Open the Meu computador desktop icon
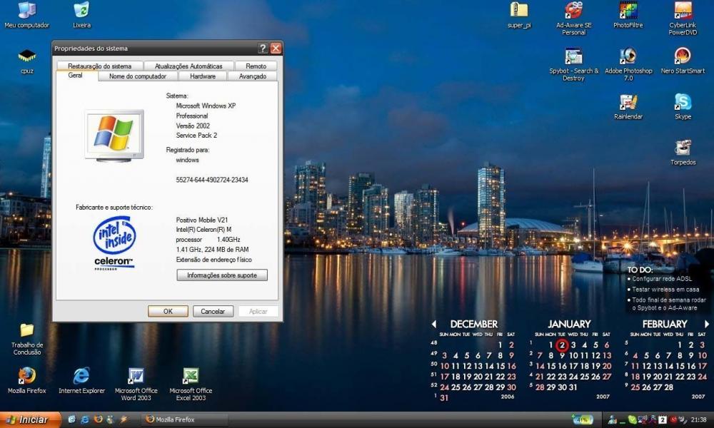The width and height of the screenshot is (714, 428). [x=26, y=11]
